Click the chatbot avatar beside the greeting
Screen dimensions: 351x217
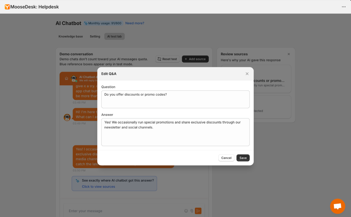pyautogui.click(x=67, y=117)
